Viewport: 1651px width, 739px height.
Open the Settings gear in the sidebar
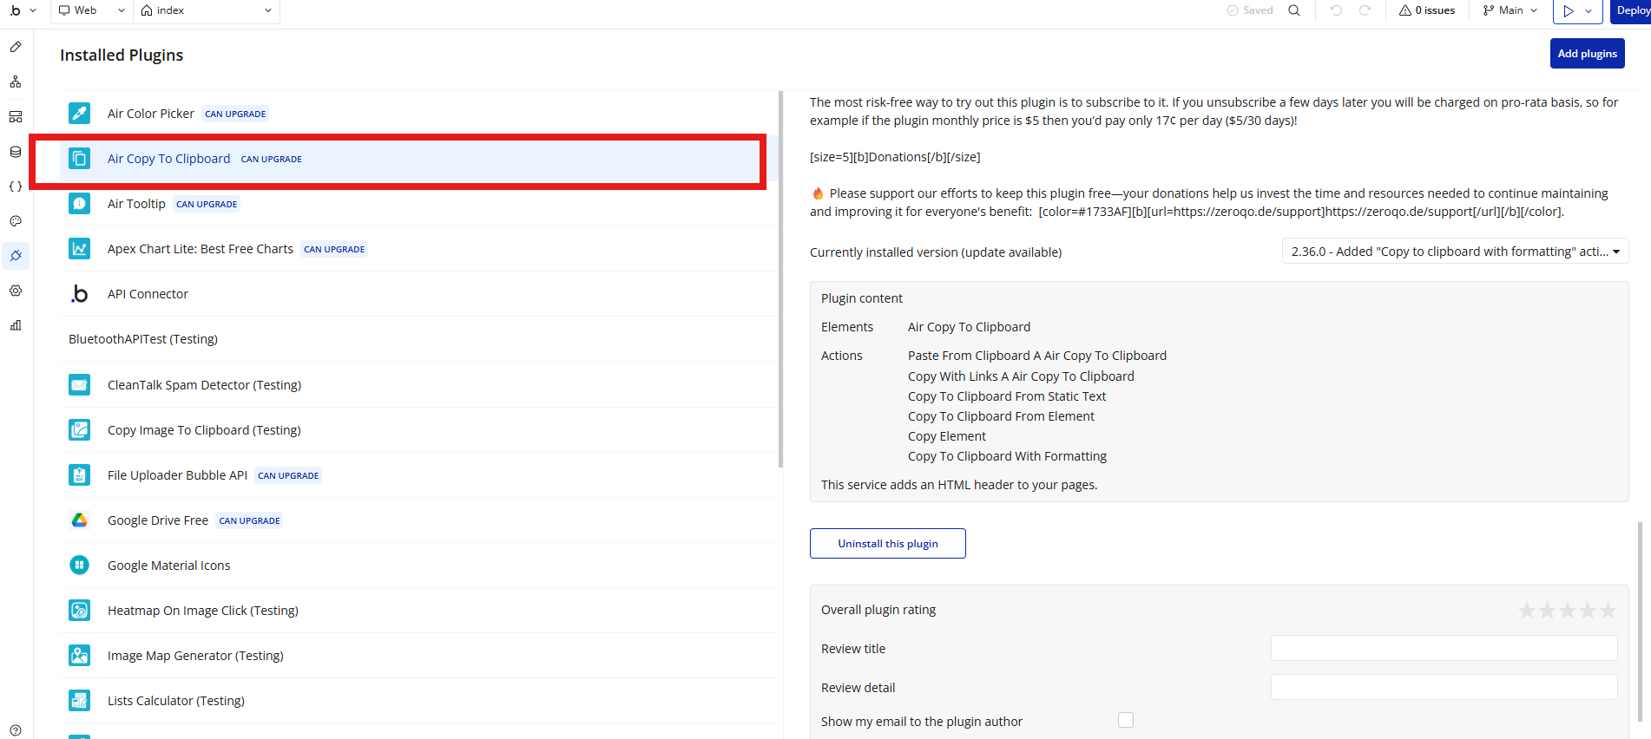point(16,291)
